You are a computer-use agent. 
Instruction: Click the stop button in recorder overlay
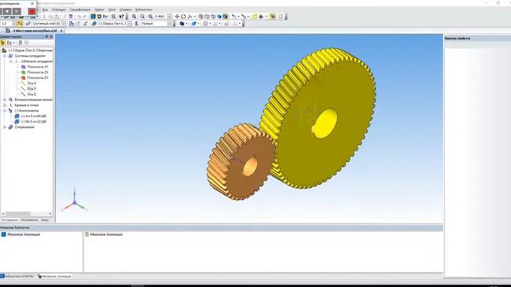(7, 11)
